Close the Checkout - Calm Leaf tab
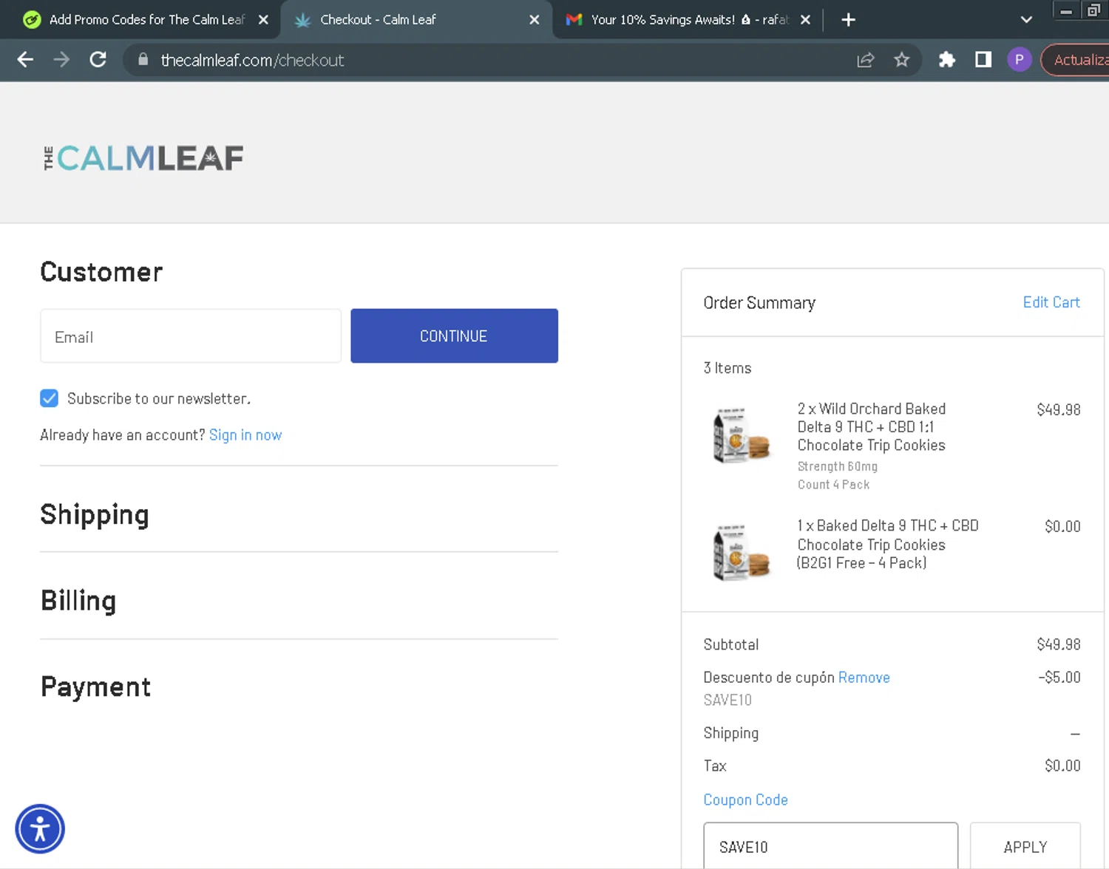The image size is (1109, 869). (x=535, y=20)
